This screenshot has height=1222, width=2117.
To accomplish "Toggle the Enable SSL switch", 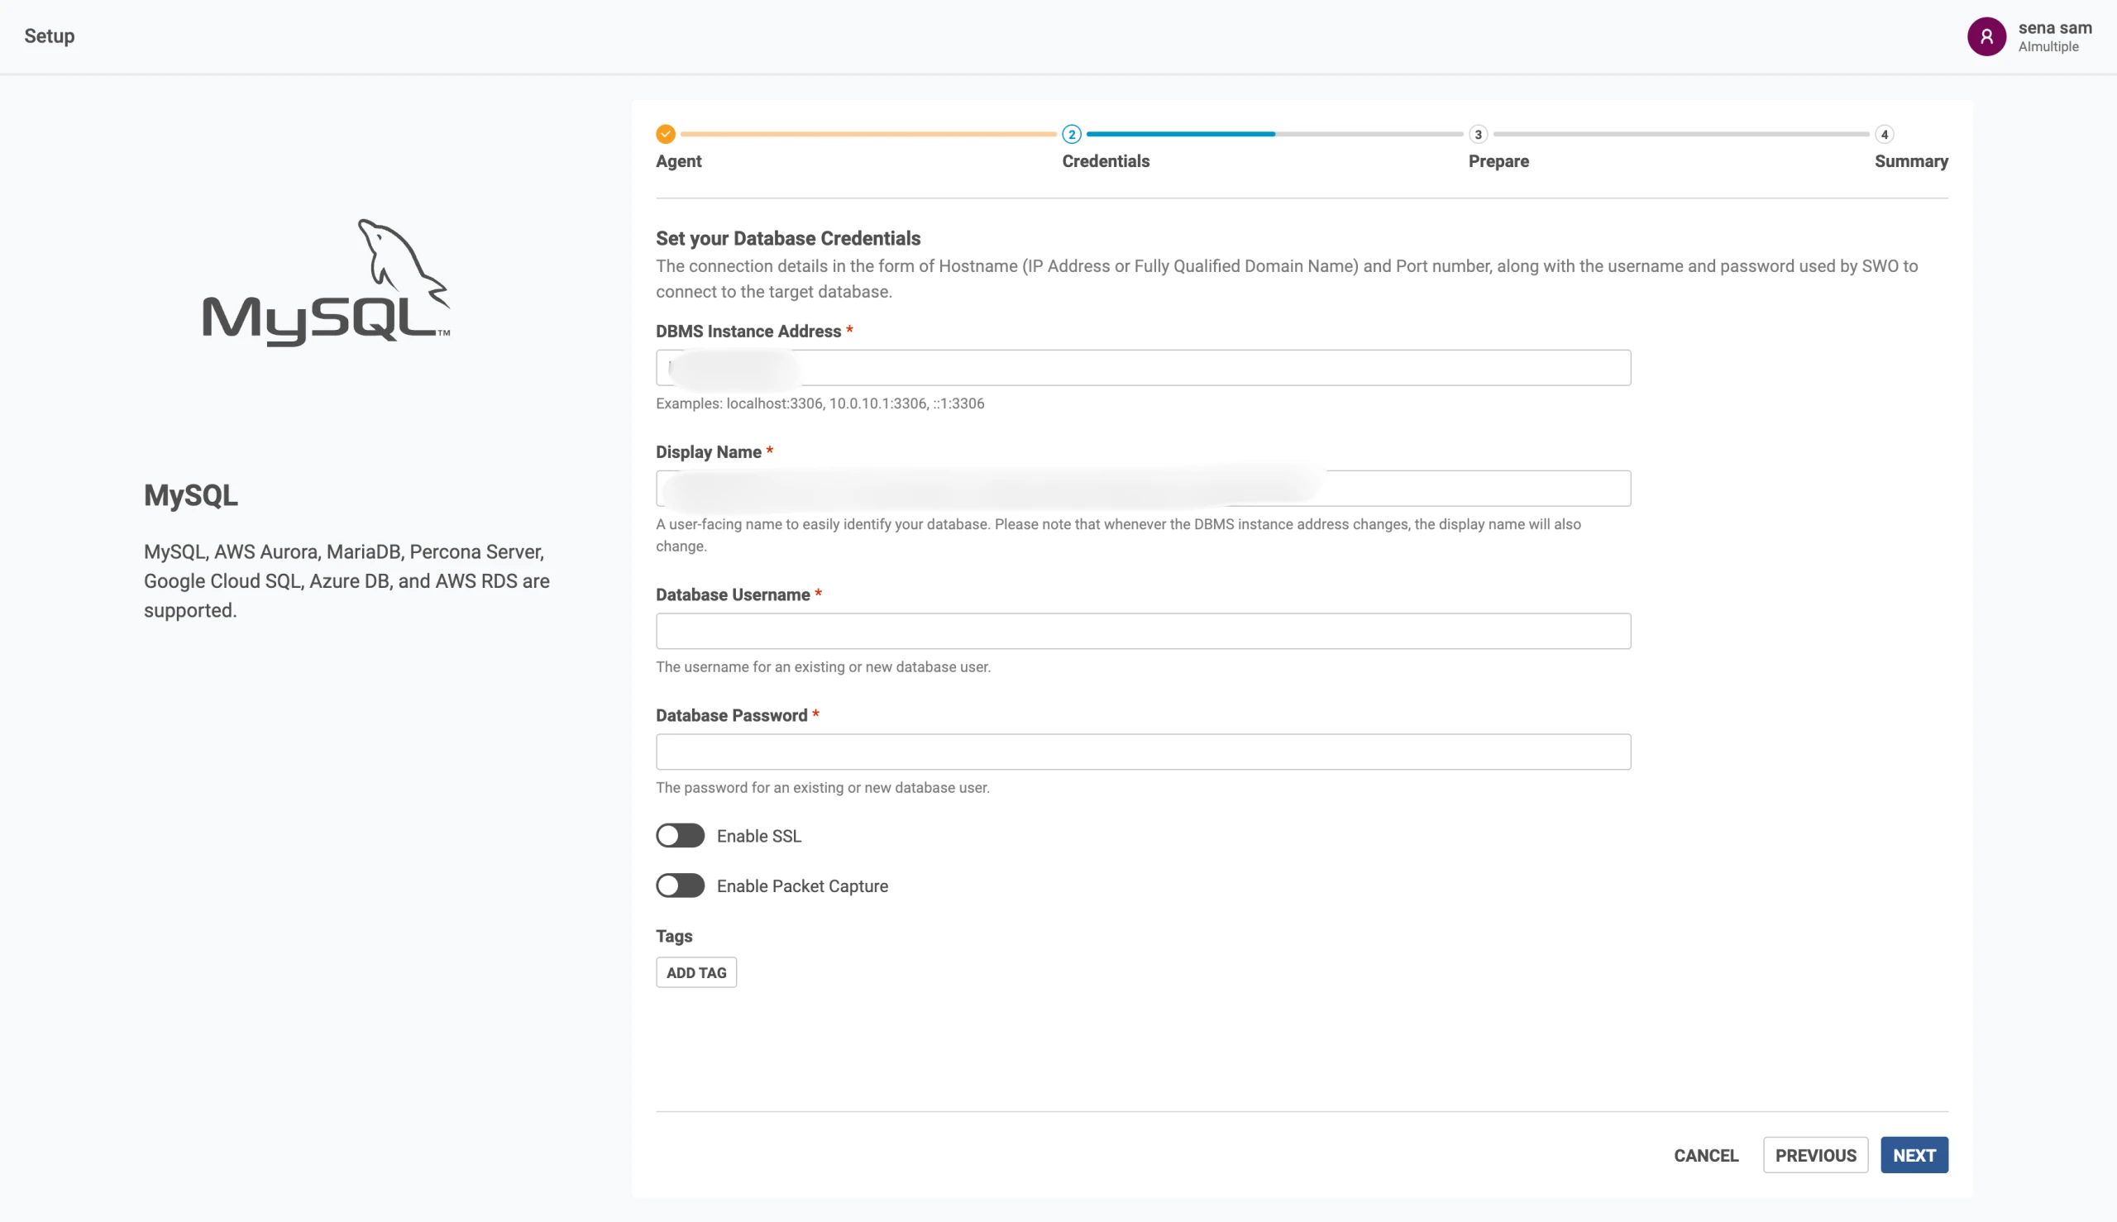I will pyautogui.click(x=680, y=836).
